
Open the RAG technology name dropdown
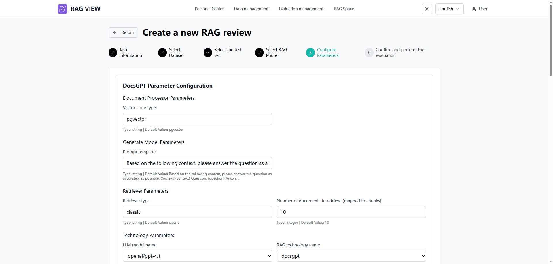click(351, 256)
